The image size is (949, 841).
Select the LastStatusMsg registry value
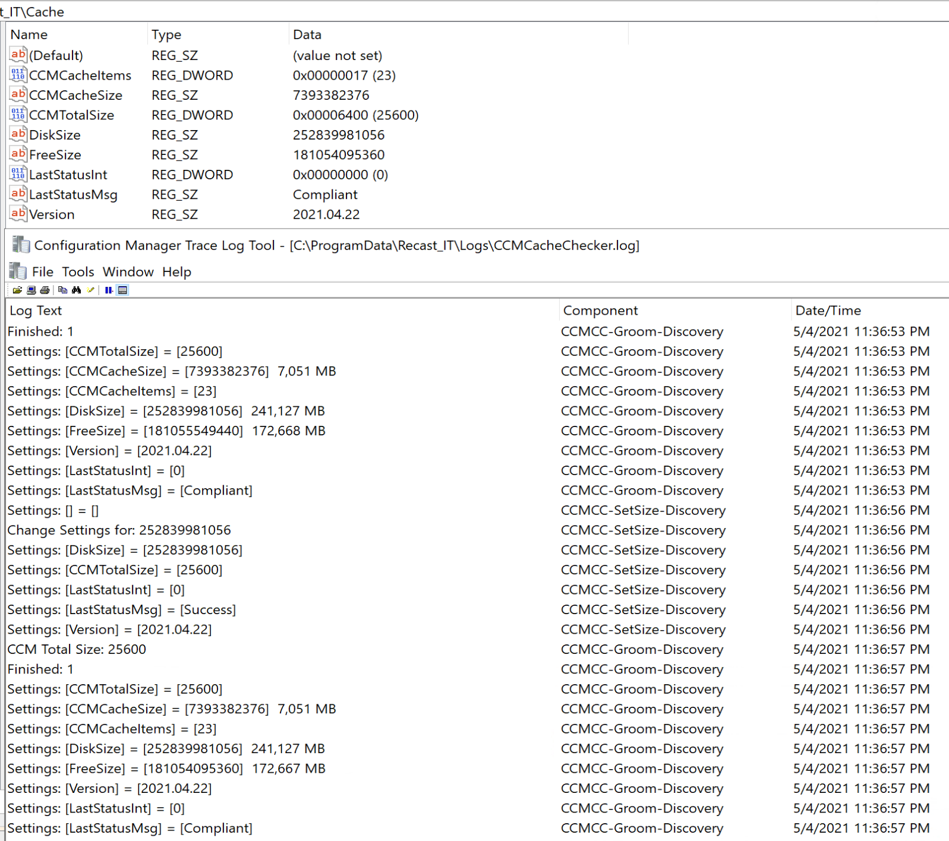73,195
